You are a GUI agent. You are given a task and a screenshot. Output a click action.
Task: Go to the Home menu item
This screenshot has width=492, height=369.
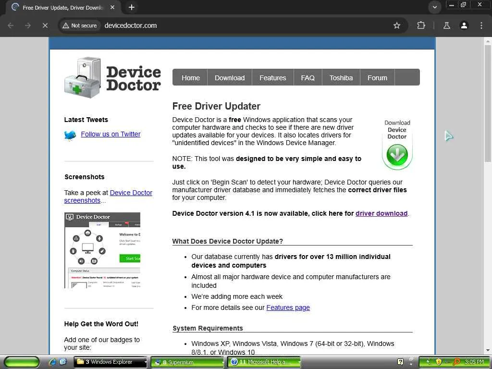coord(190,77)
